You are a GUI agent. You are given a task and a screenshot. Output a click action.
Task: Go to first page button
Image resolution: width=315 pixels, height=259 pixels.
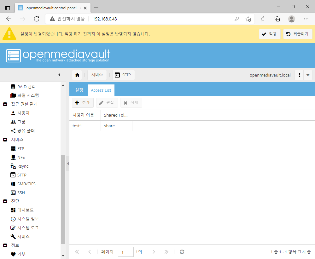coord(77,252)
